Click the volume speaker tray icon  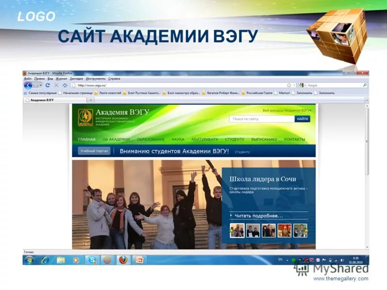[342, 260]
